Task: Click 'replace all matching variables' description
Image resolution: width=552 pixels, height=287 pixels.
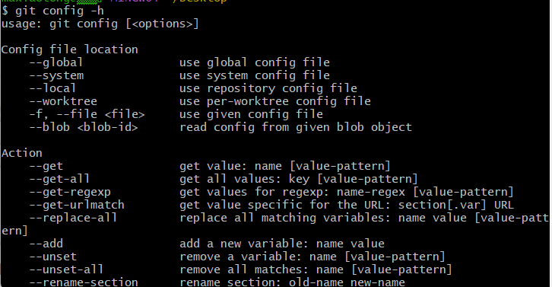Action: tap(364, 218)
